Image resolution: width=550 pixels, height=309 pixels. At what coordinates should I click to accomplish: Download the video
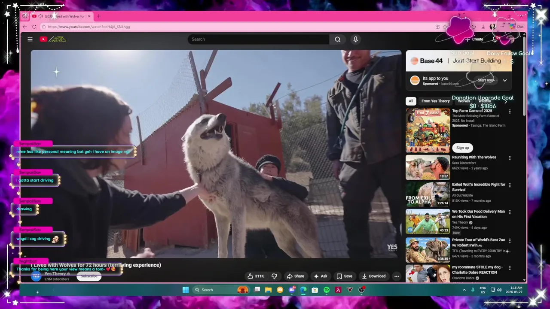tap(373, 276)
